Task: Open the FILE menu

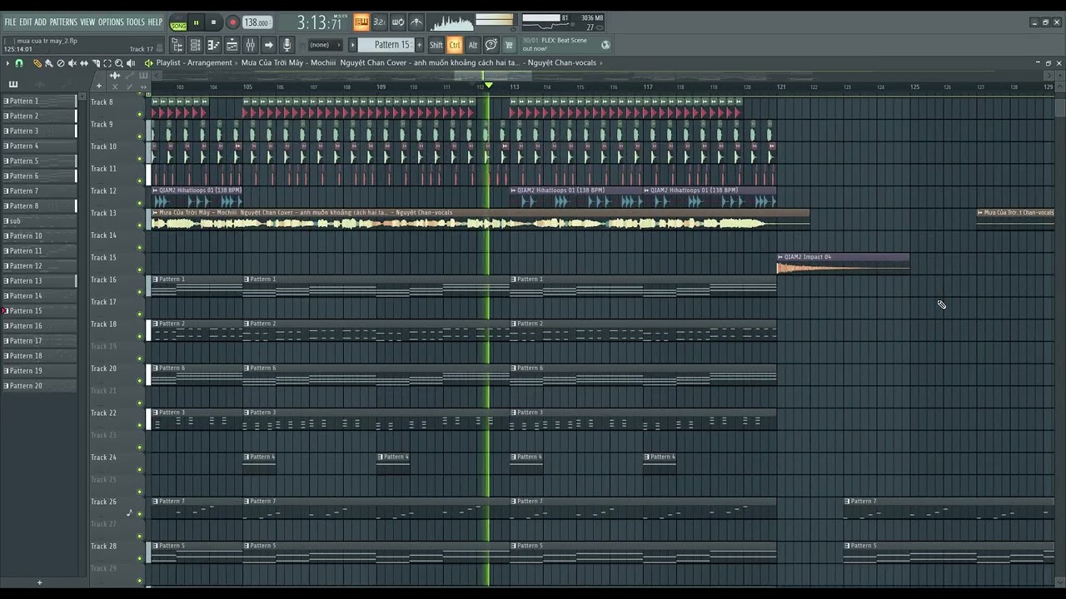Action: (10, 22)
